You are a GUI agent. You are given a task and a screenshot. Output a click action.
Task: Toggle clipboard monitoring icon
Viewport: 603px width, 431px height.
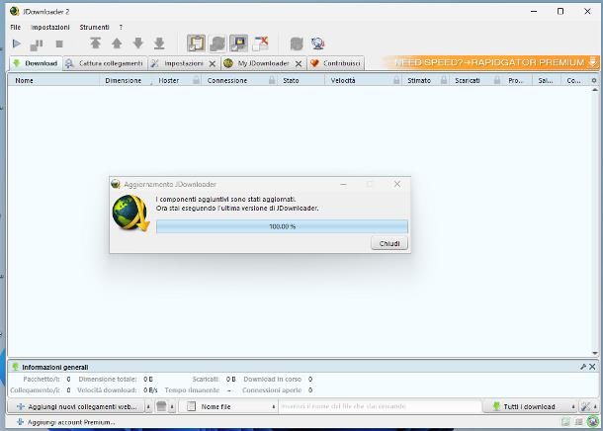[x=196, y=43]
